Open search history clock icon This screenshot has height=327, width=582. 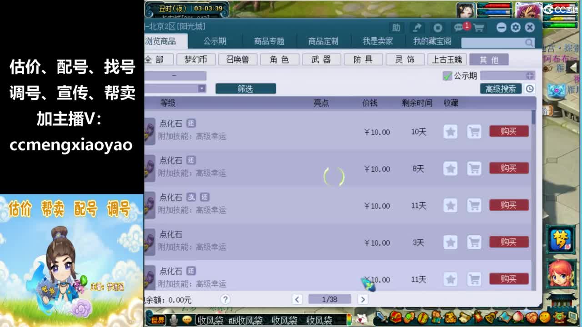pos(530,89)
